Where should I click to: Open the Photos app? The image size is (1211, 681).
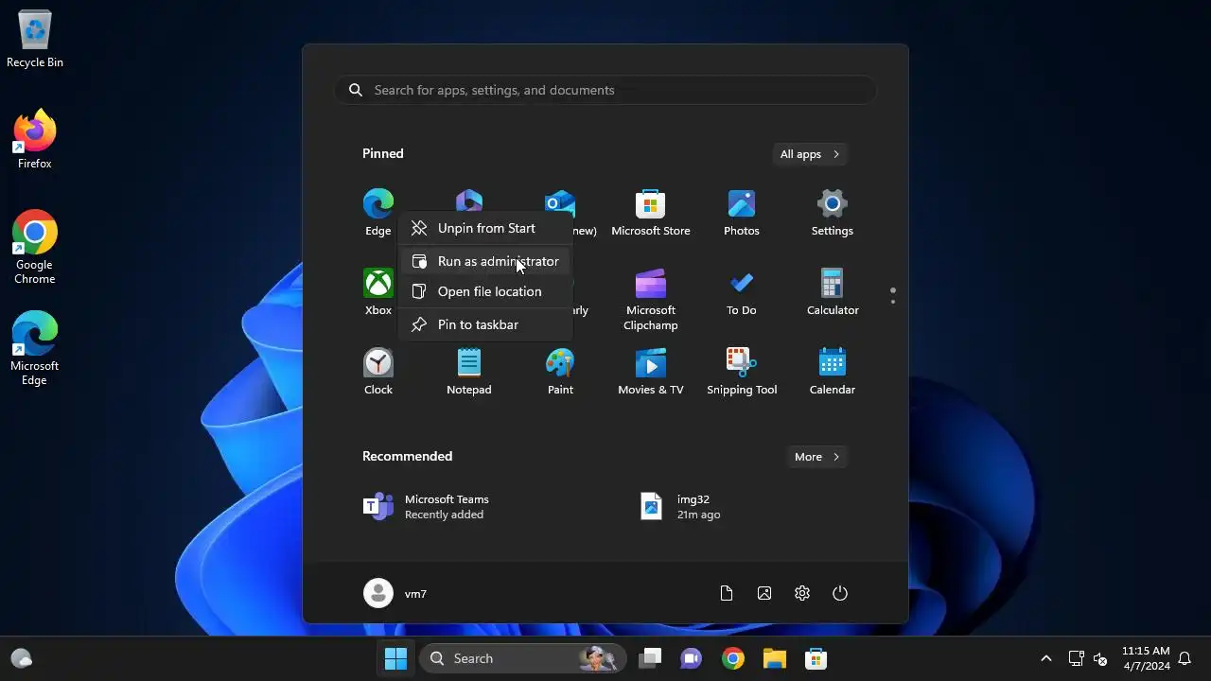coord(742,212)
